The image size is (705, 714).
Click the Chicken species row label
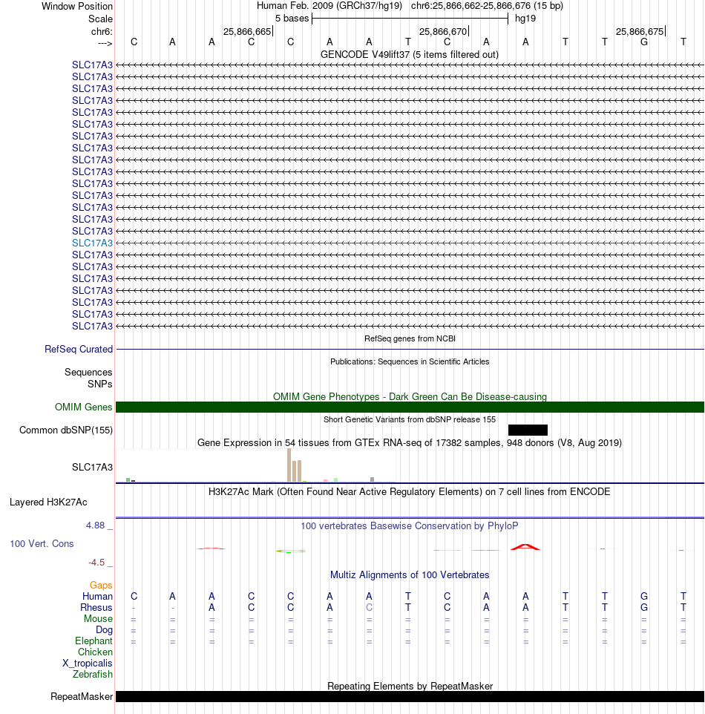95,652
